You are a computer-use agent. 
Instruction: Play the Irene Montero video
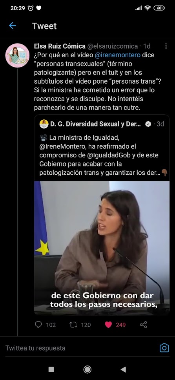click(102, 248)
